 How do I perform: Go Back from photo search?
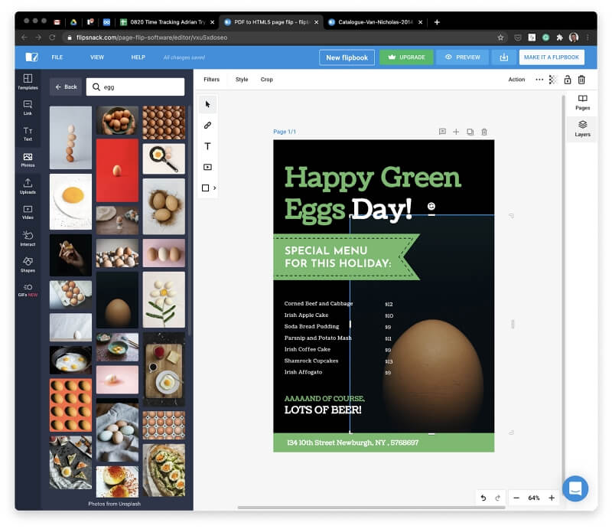pos(66,87)
